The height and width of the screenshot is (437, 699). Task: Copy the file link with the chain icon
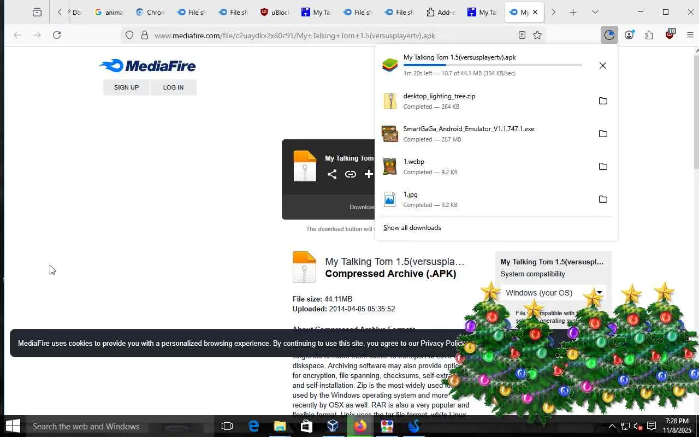[x=351, y=174]
